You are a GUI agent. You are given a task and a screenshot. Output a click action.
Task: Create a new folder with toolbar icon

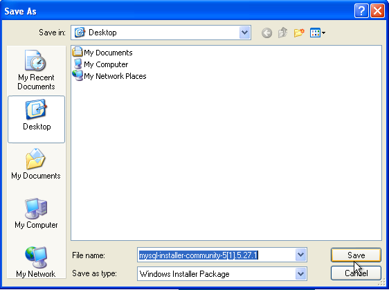pyautogui.click(x=299, y=33)
